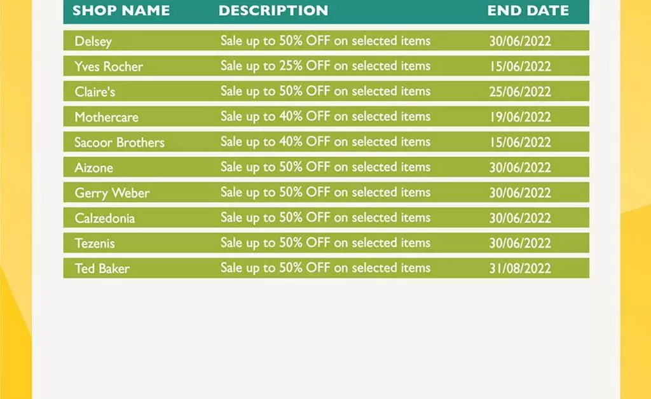Click Mothercare's end date 19/06/2022
This screenshot has height=399, width=651.
(519, 117)
